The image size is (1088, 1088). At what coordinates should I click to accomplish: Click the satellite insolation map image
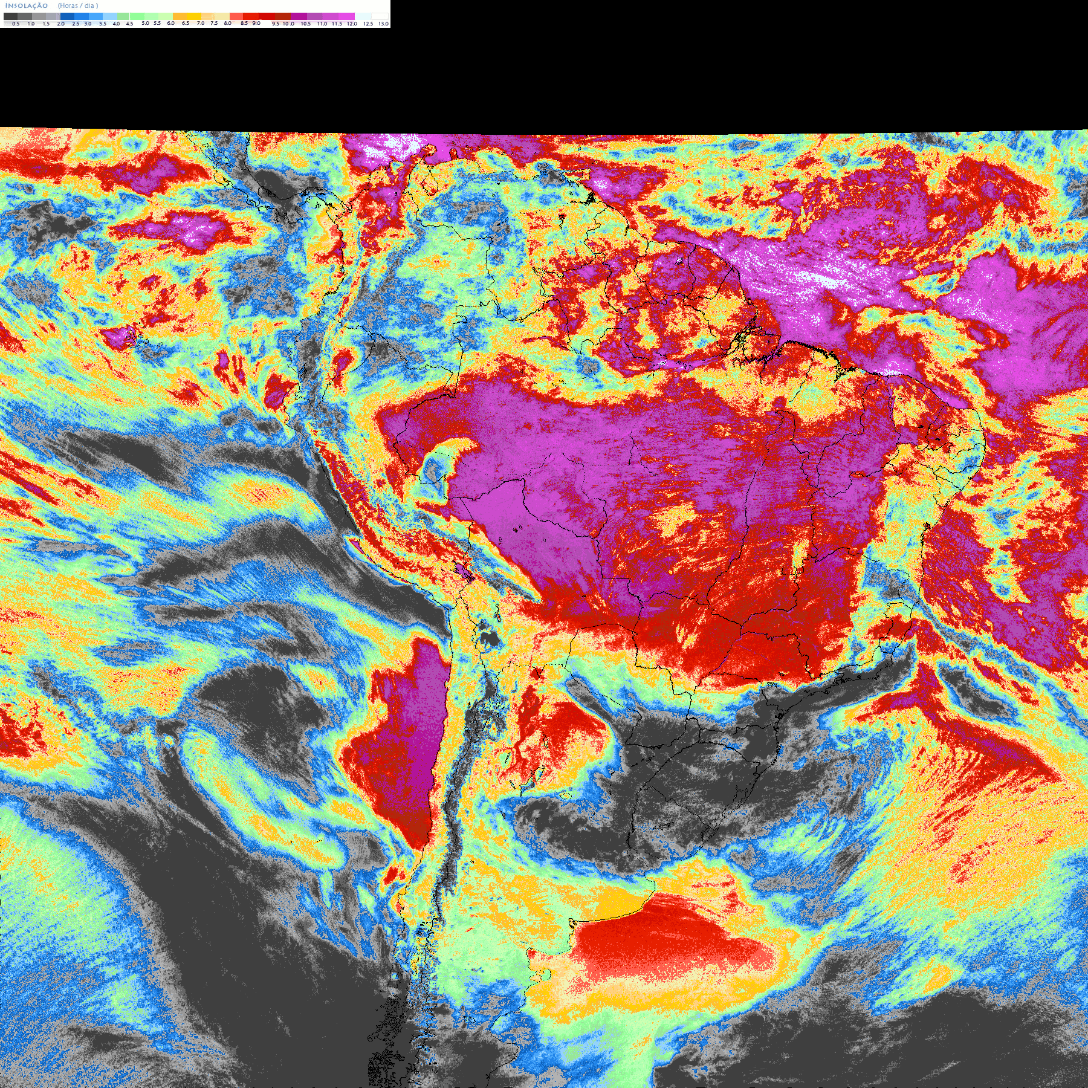tap(544, 607)
